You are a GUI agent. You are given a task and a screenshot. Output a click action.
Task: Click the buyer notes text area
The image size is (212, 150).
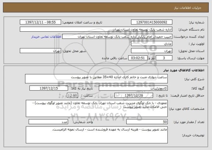tap(97, 135)
